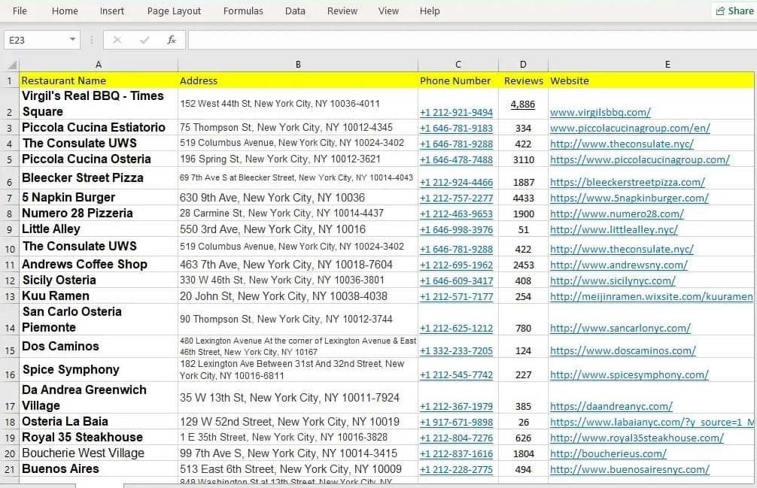Click phone link +1 646-998-3976
This screenshot has width=757, height=488.
pyautogui.click(x=456, y=230)
